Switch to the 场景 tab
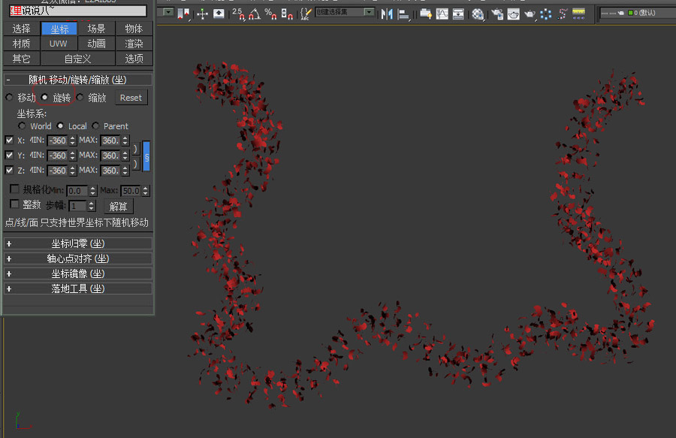676x438 pixels. tap(97, 29)
